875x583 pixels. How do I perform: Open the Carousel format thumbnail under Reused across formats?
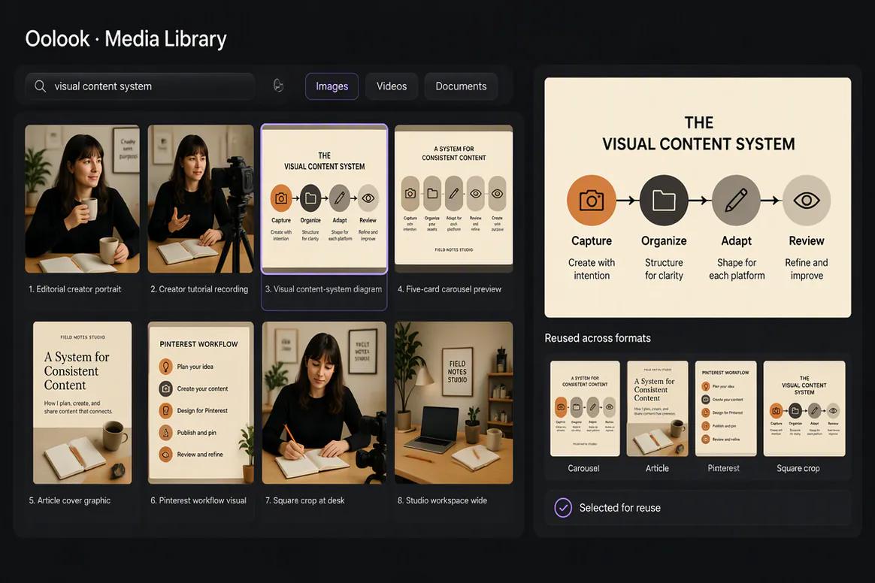[585, 409]
